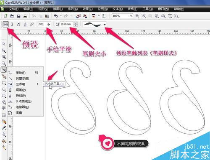Screen dimensions: 210x160
Task: Choose 手绘(F) in the curve flyout
Action: coord(26,73)
